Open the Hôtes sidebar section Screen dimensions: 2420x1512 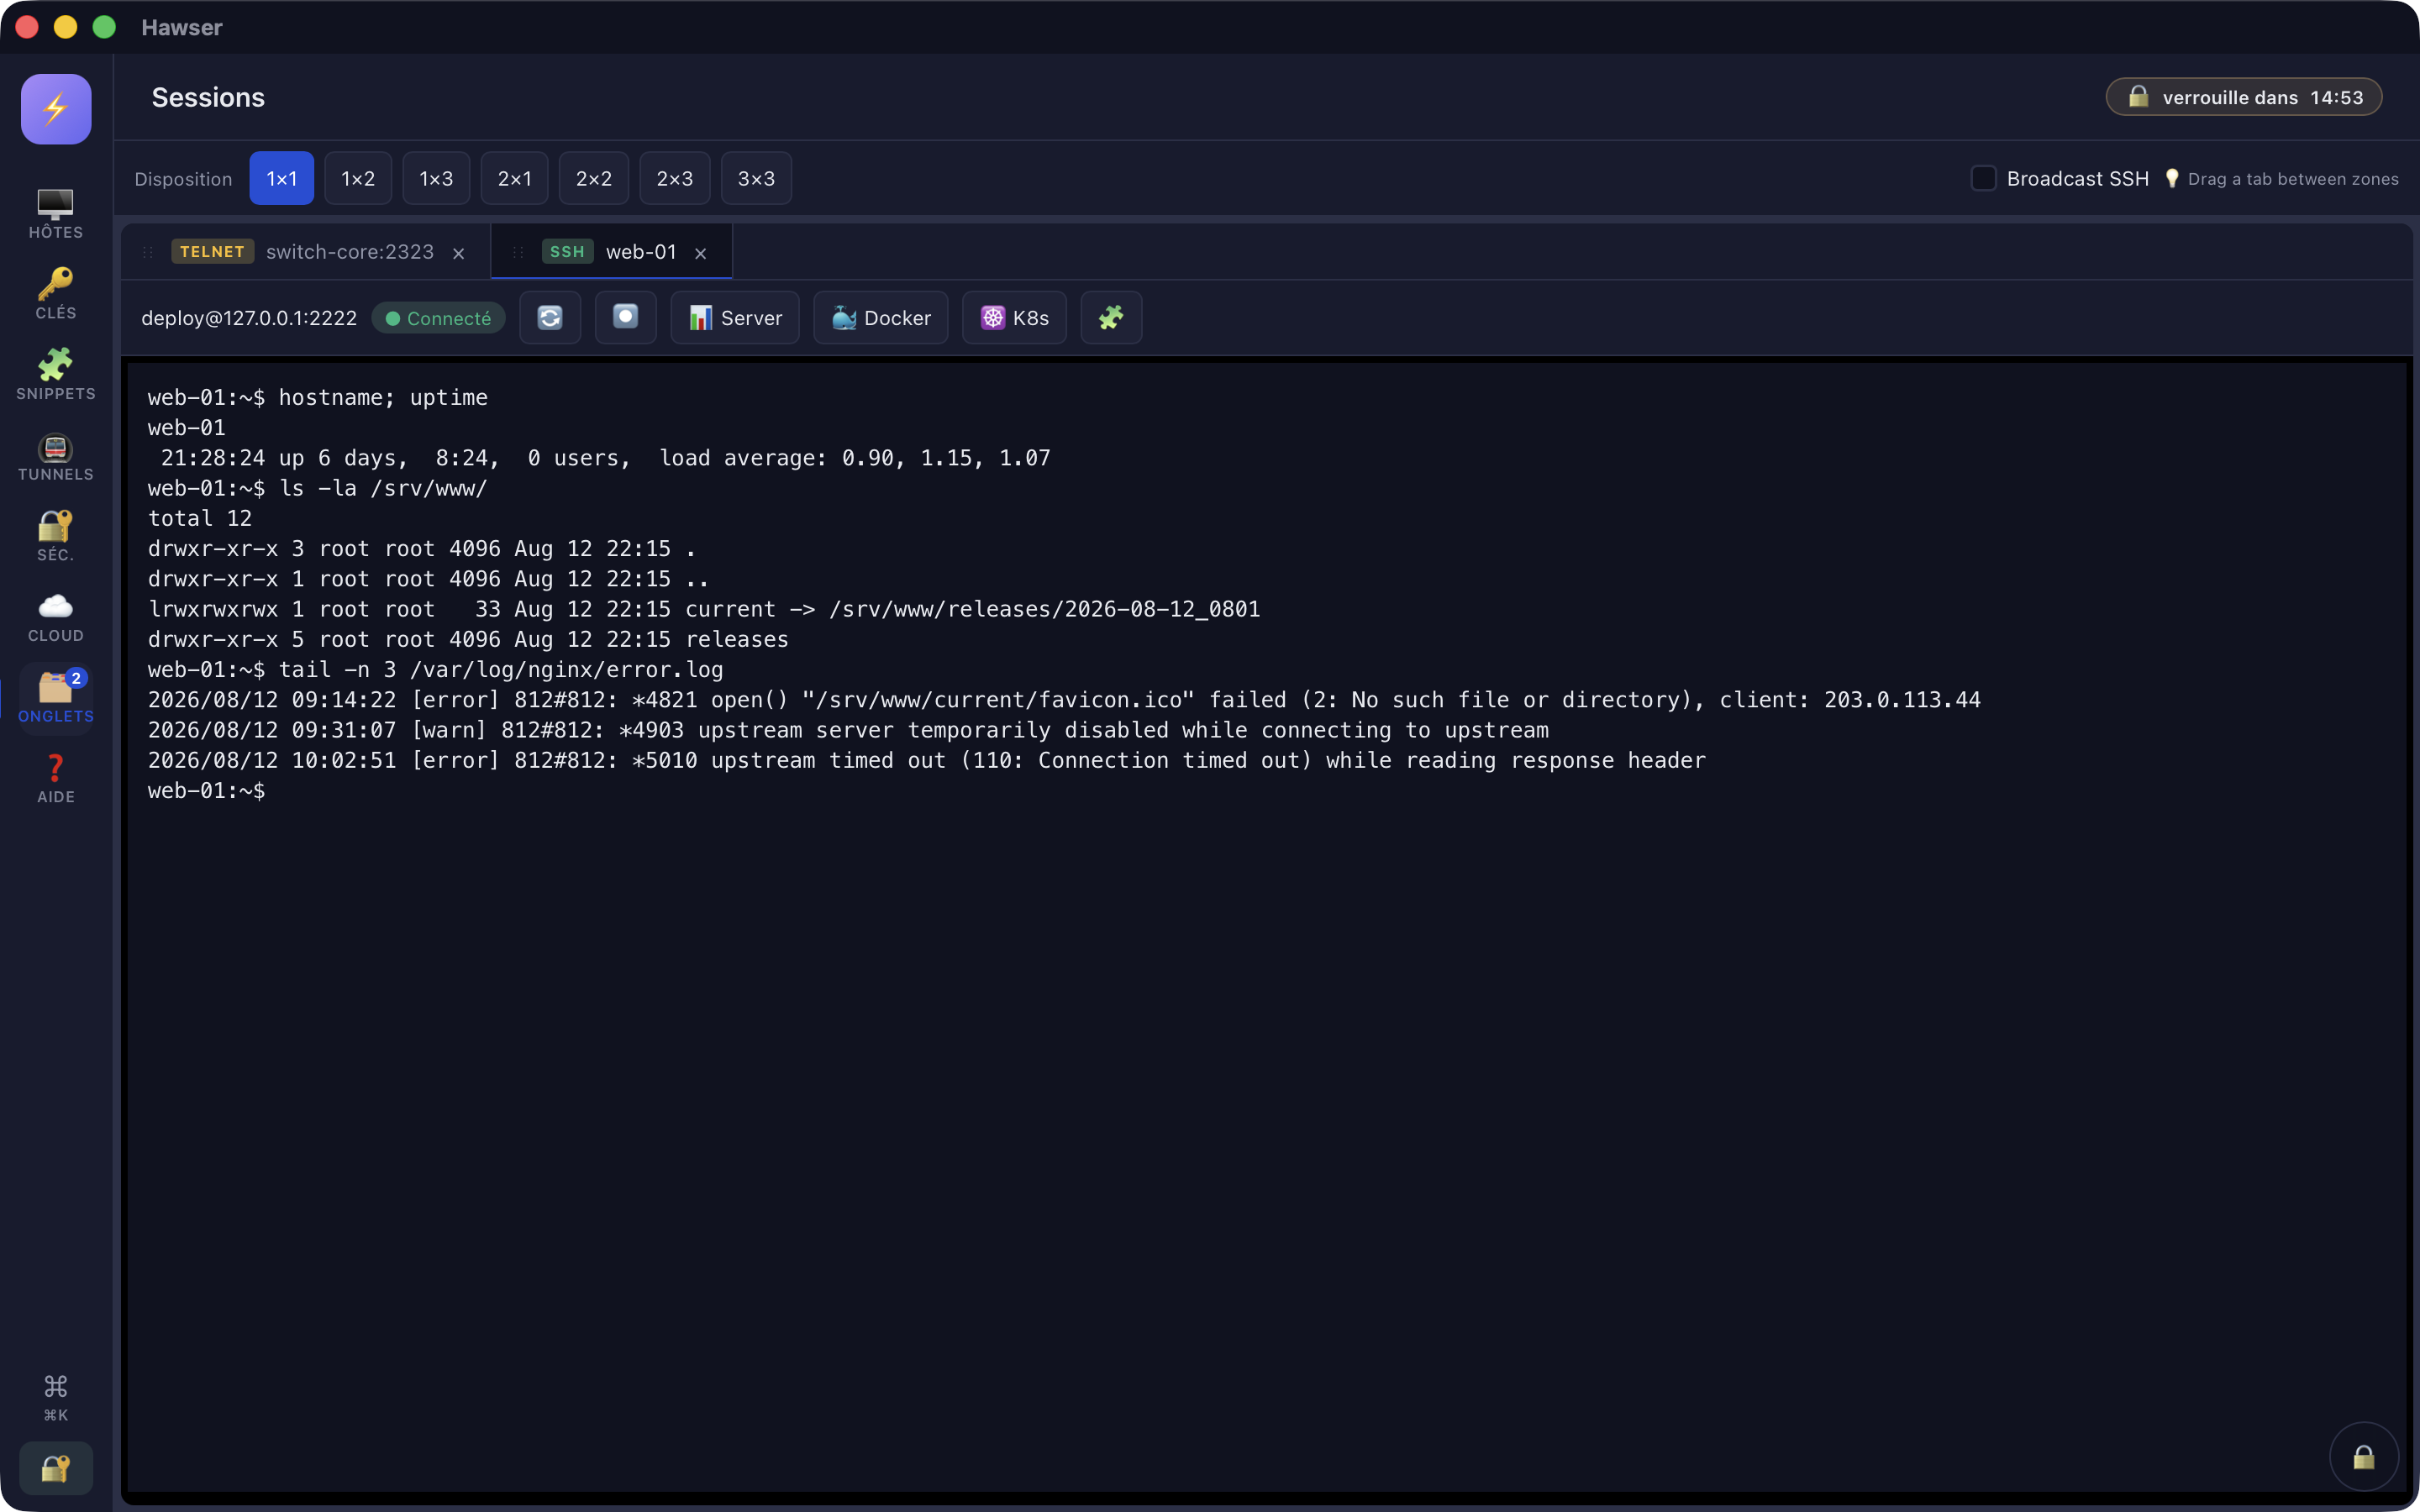[x=56, y=214]
